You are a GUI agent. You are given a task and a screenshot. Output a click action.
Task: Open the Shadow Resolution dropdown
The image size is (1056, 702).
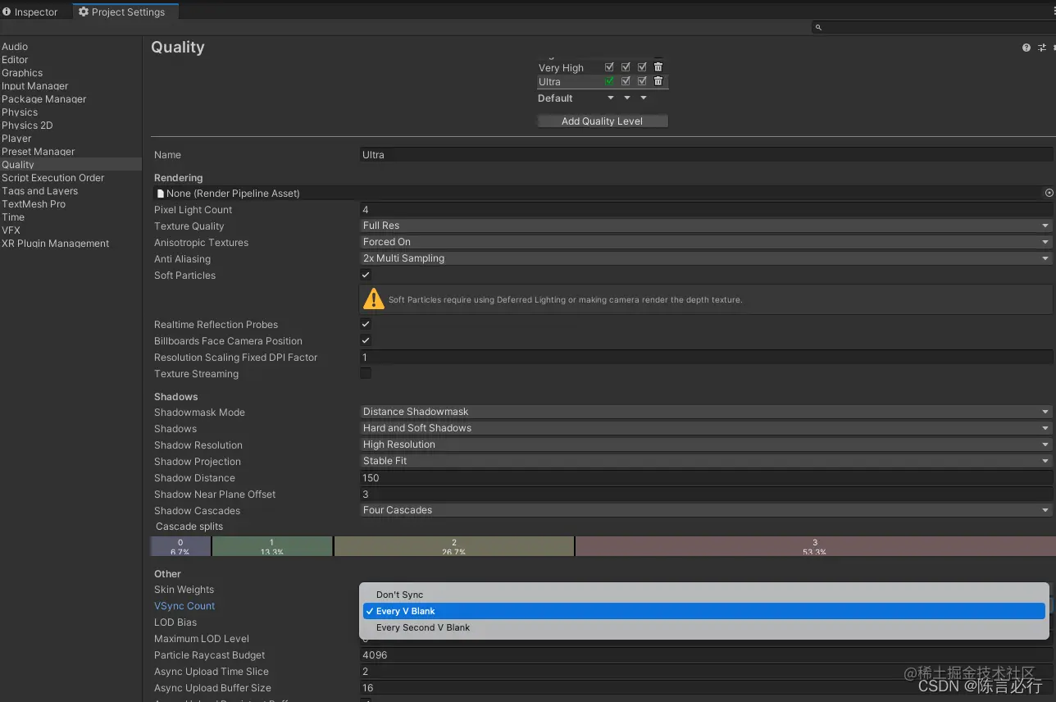coord(706,444)
